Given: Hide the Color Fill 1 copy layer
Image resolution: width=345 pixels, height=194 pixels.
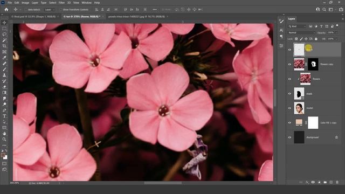Looking at the screenshot, I should pos(289,123).
